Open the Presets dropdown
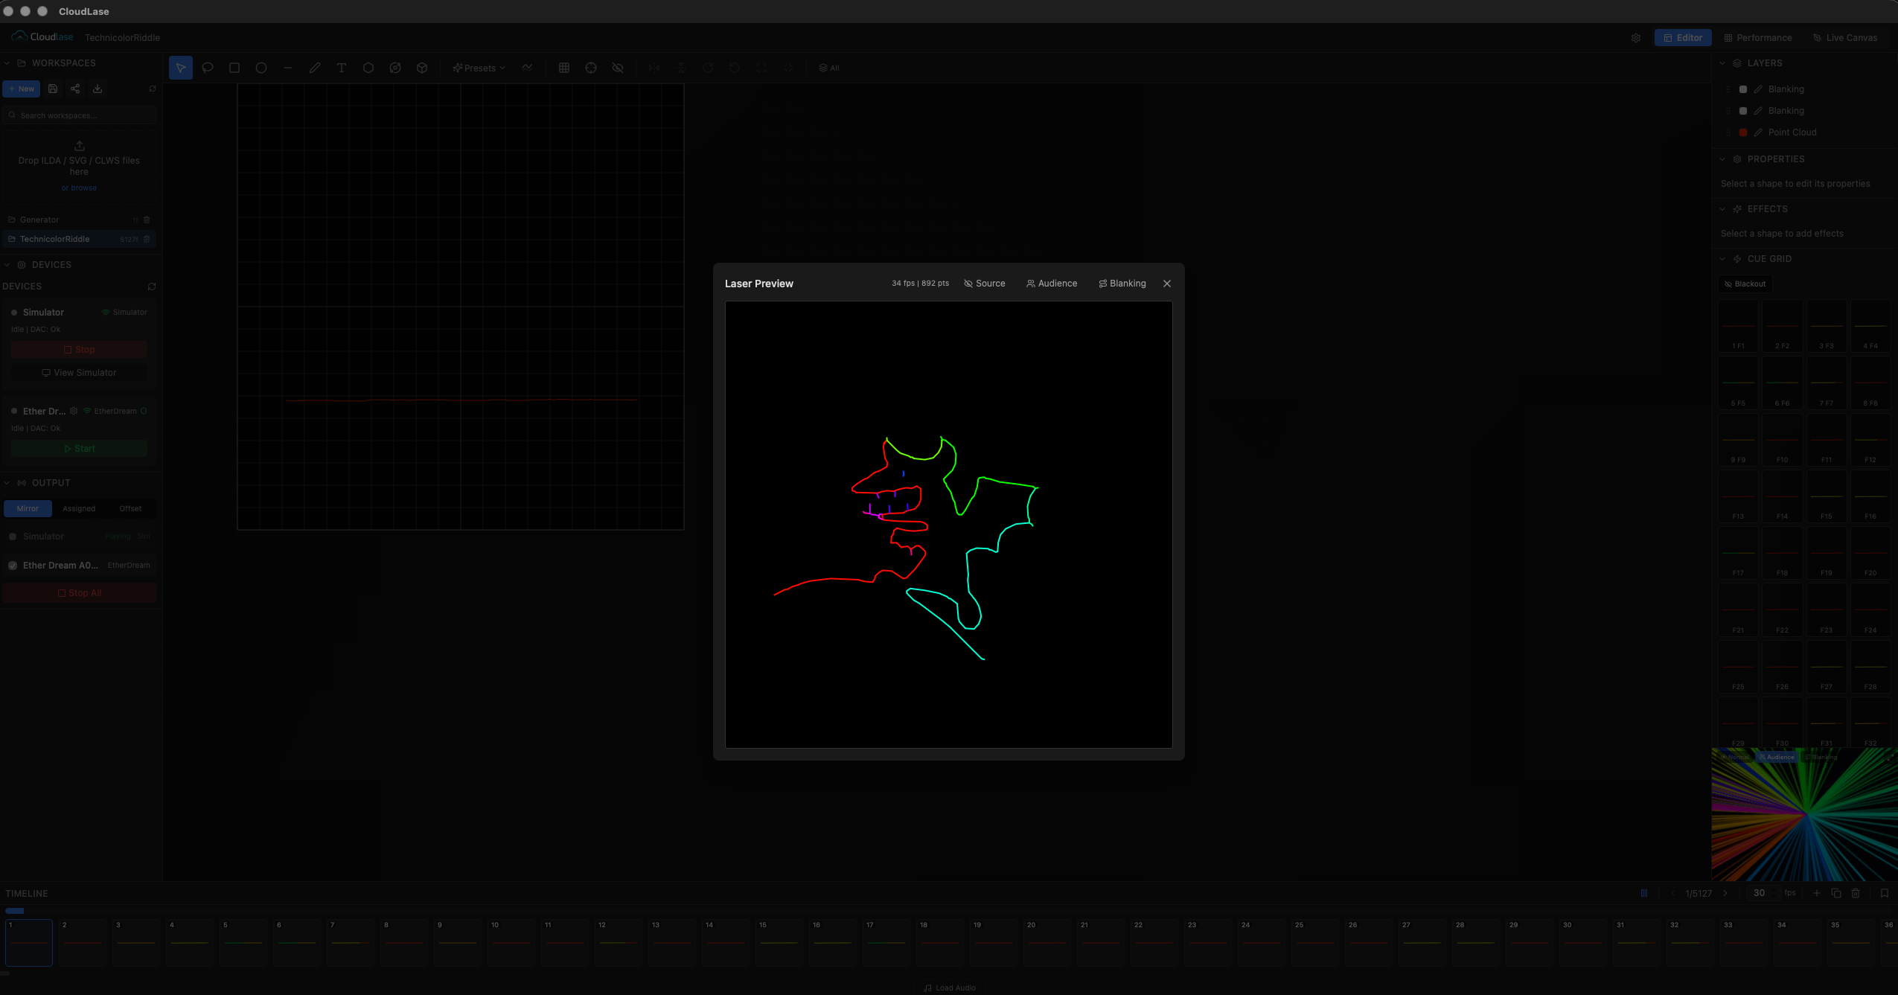The image size is (1898, 995). point(479,68)
